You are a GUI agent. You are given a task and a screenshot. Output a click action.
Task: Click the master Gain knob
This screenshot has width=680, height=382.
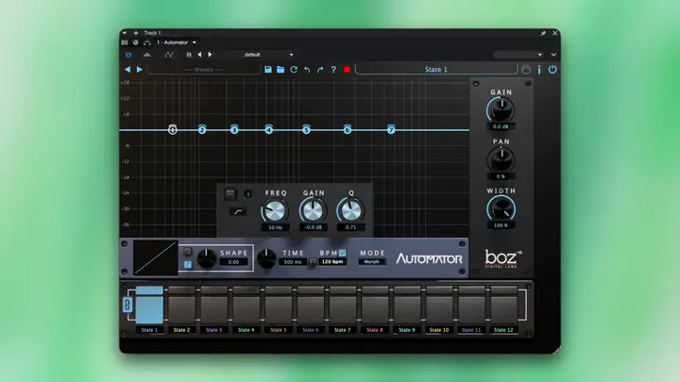501,109
